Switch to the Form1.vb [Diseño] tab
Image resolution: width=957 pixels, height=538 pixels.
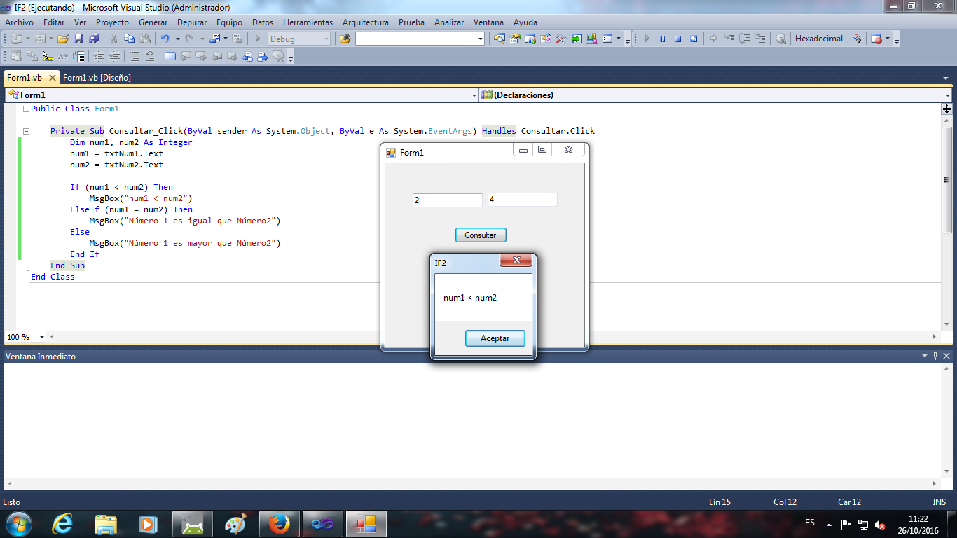click(98, 78)
